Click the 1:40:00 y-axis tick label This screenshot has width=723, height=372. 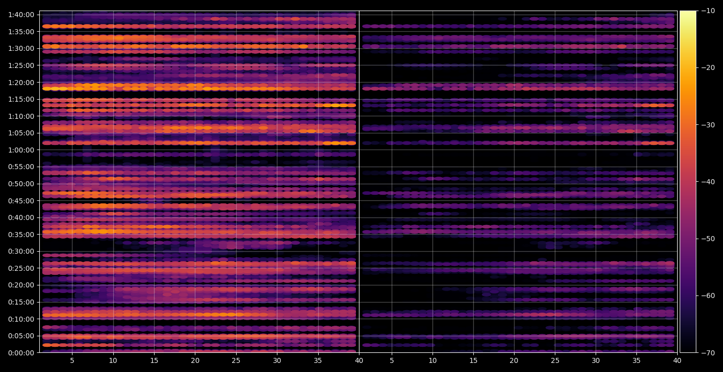[21, 15]
